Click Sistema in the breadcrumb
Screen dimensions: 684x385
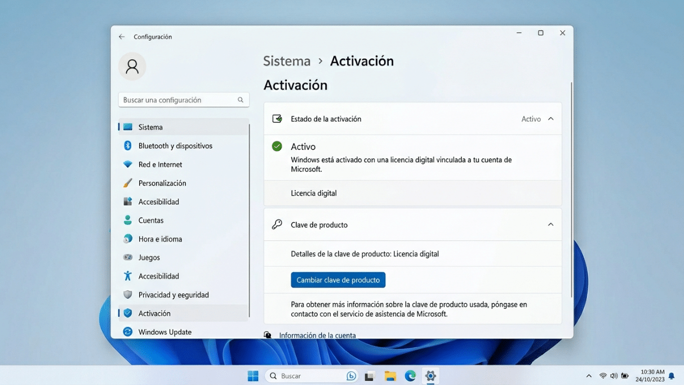pos(287,61)
